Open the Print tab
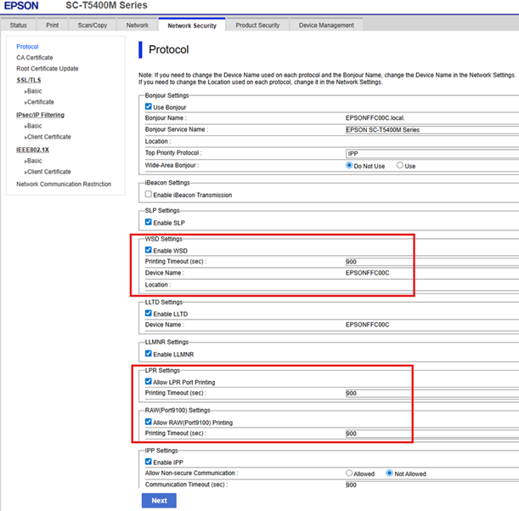 [53, 26]
